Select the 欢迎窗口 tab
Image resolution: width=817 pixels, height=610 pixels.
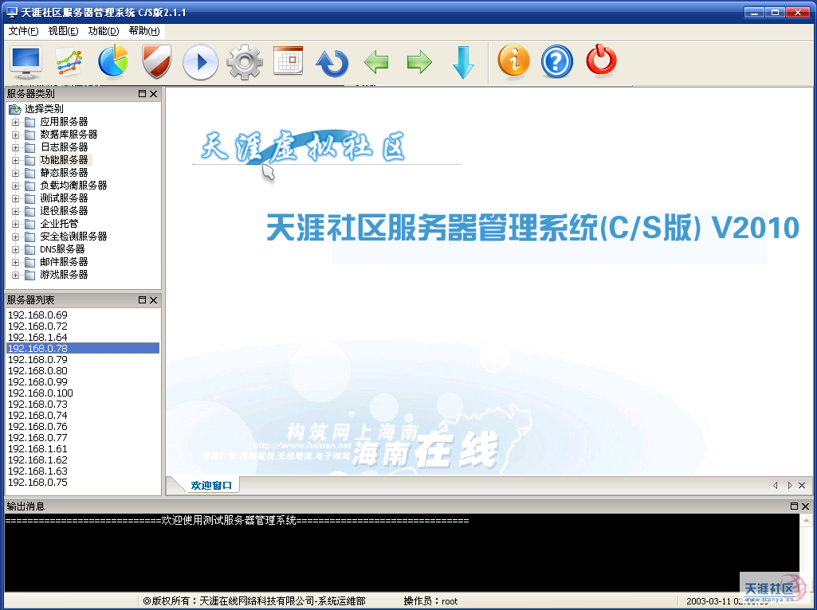[x=211, y=485]
